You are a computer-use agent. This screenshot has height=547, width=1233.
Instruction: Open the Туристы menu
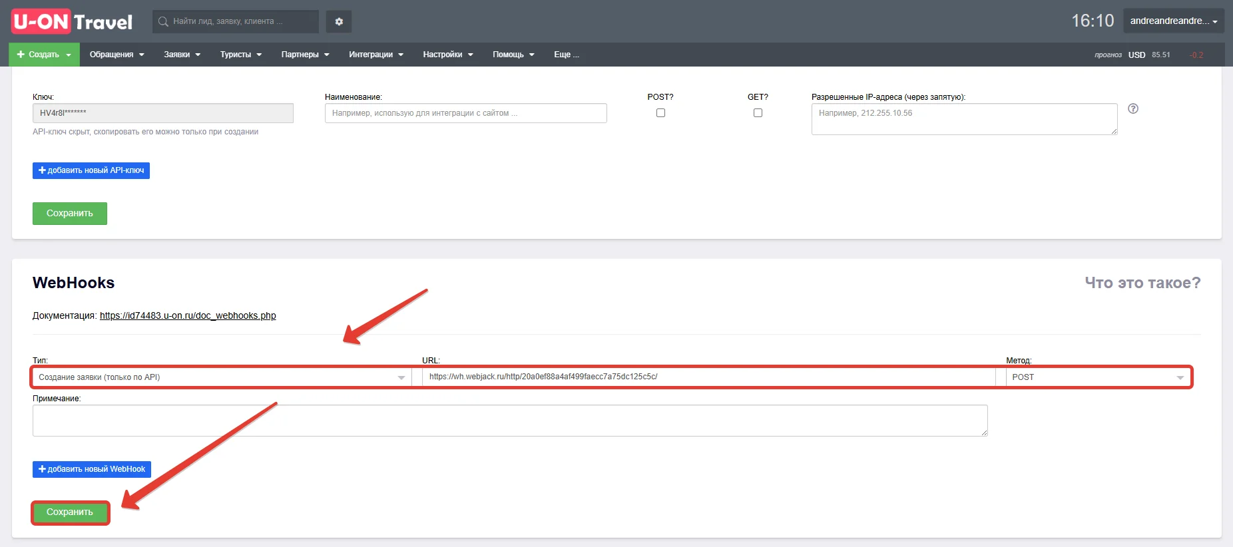pyautogui.click(x=241, y=55)
